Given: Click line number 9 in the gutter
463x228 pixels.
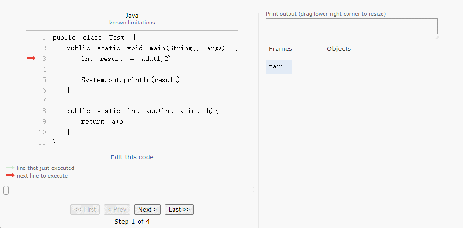Looking at the screenshot, I should click(44, 121).
